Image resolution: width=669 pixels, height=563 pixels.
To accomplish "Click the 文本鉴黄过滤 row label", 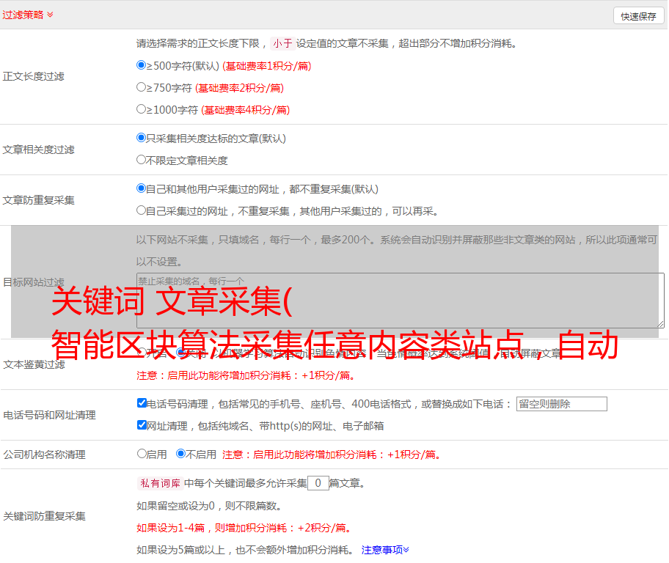I will point(34,364).
